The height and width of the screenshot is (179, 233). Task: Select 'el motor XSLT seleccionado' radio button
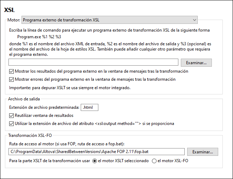click(94, 161)
